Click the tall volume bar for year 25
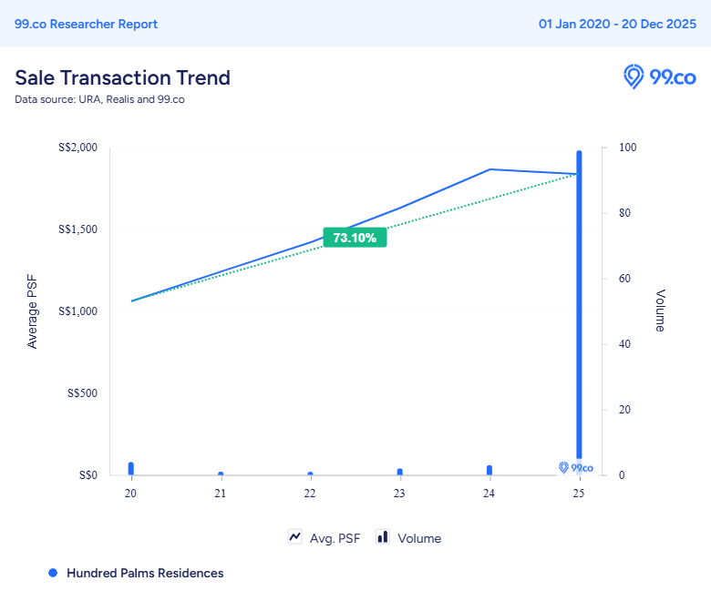This screenshot has height=591, width=711. pyautogui.click(x=579, y=310)
